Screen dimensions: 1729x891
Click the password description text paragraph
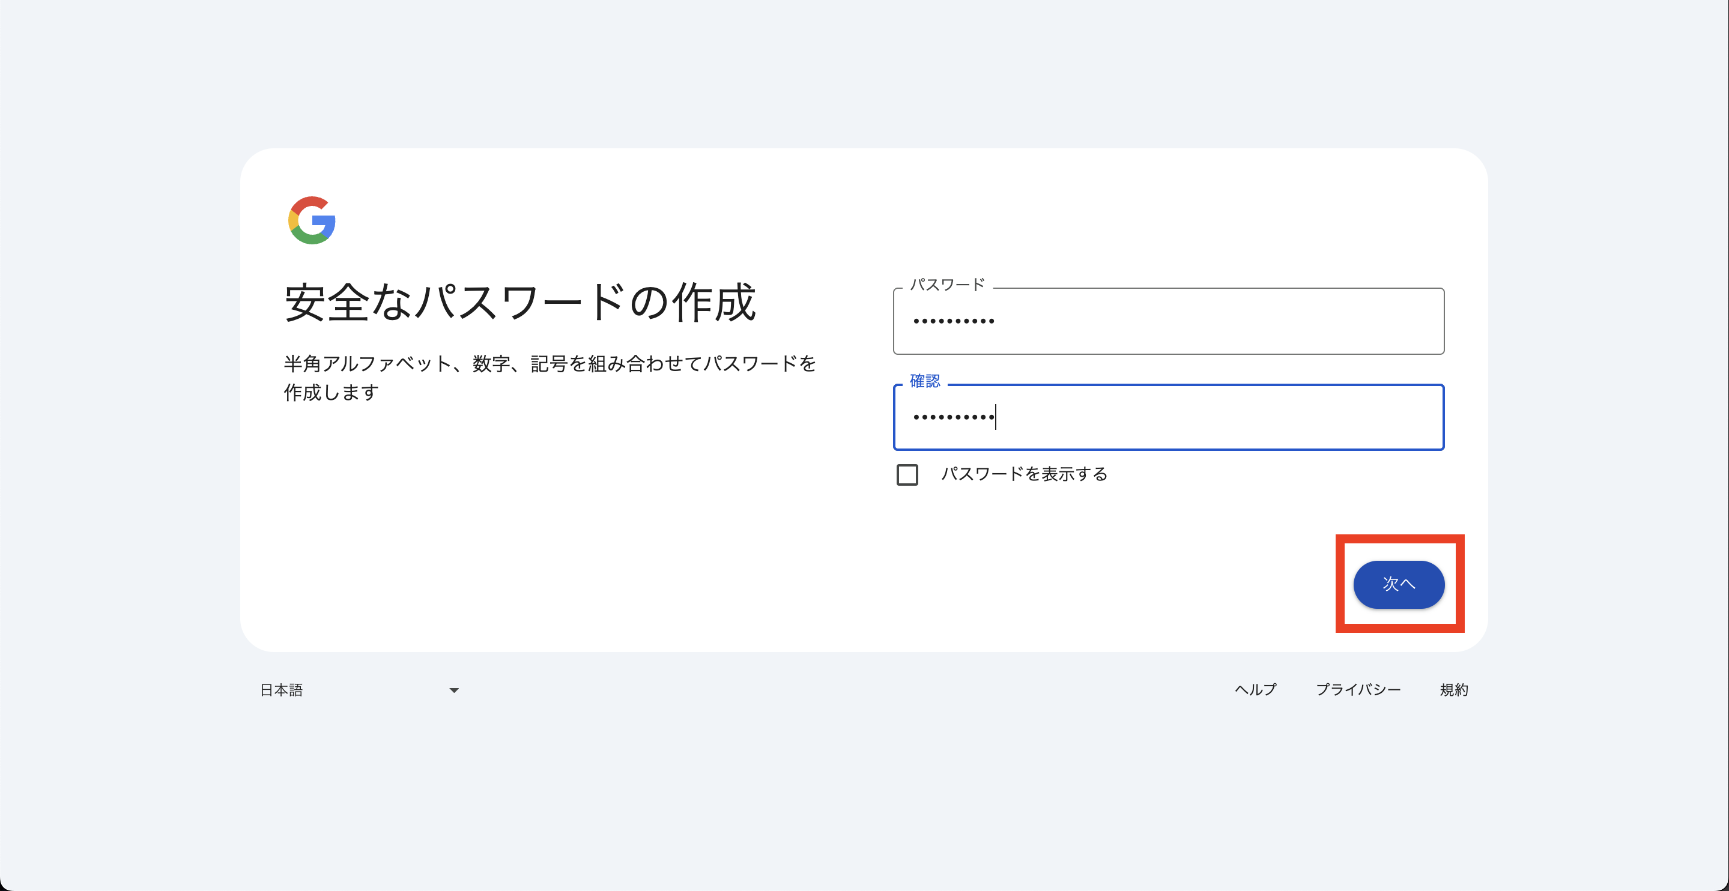point(549,378)
